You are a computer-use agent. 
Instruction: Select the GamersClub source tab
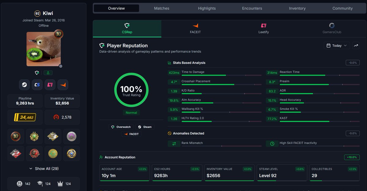332,28
